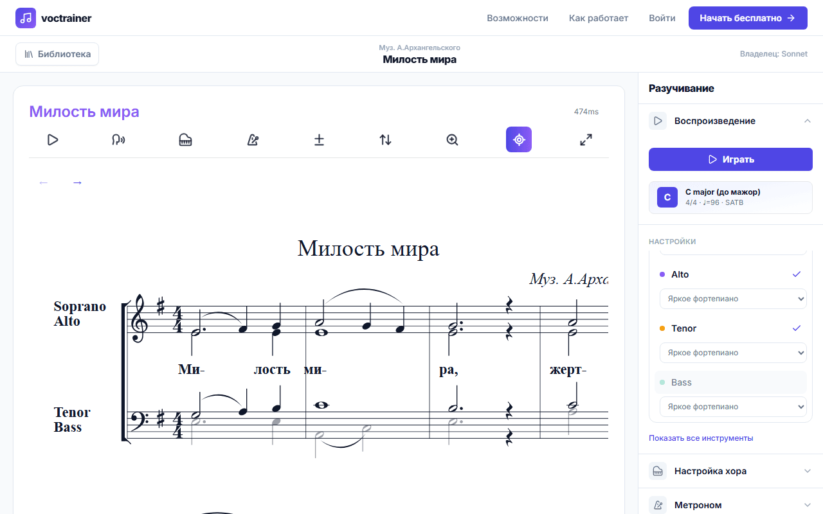Click the Начать бесплатно button
The image size is (823, 514).
[748, 18]
